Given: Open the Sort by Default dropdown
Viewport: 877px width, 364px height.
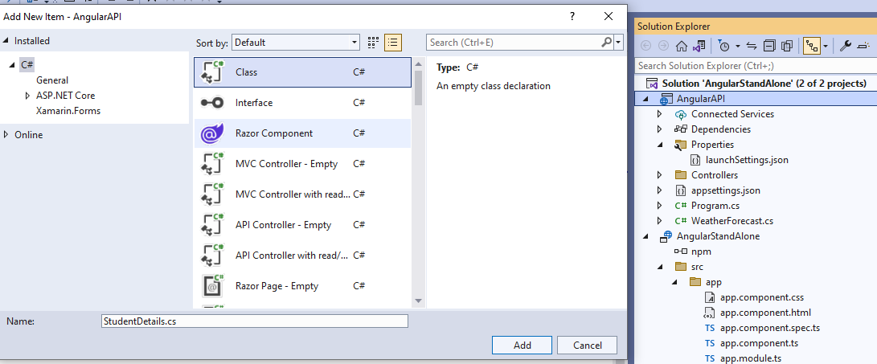Looking at the screenshot, I should click(296, 42).
